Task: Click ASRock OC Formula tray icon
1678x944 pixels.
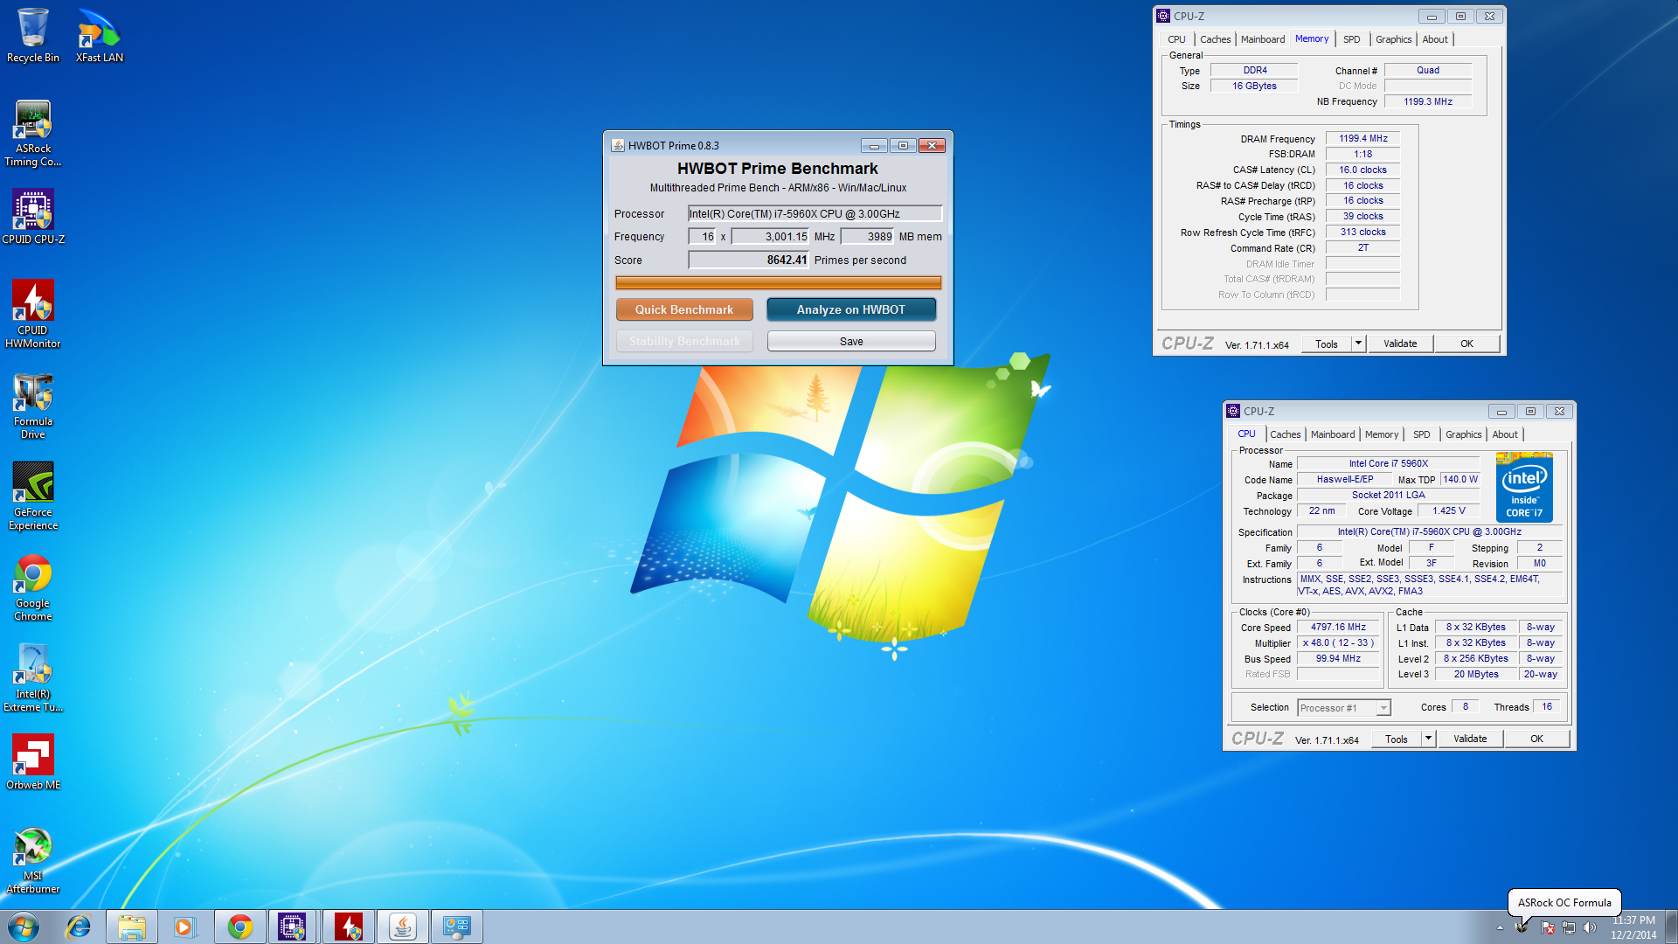Action: coord(1522,927)
